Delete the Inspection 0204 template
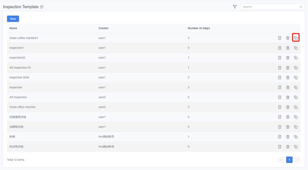The width and height of the screenshot is (308, 170). pos(288,77)
